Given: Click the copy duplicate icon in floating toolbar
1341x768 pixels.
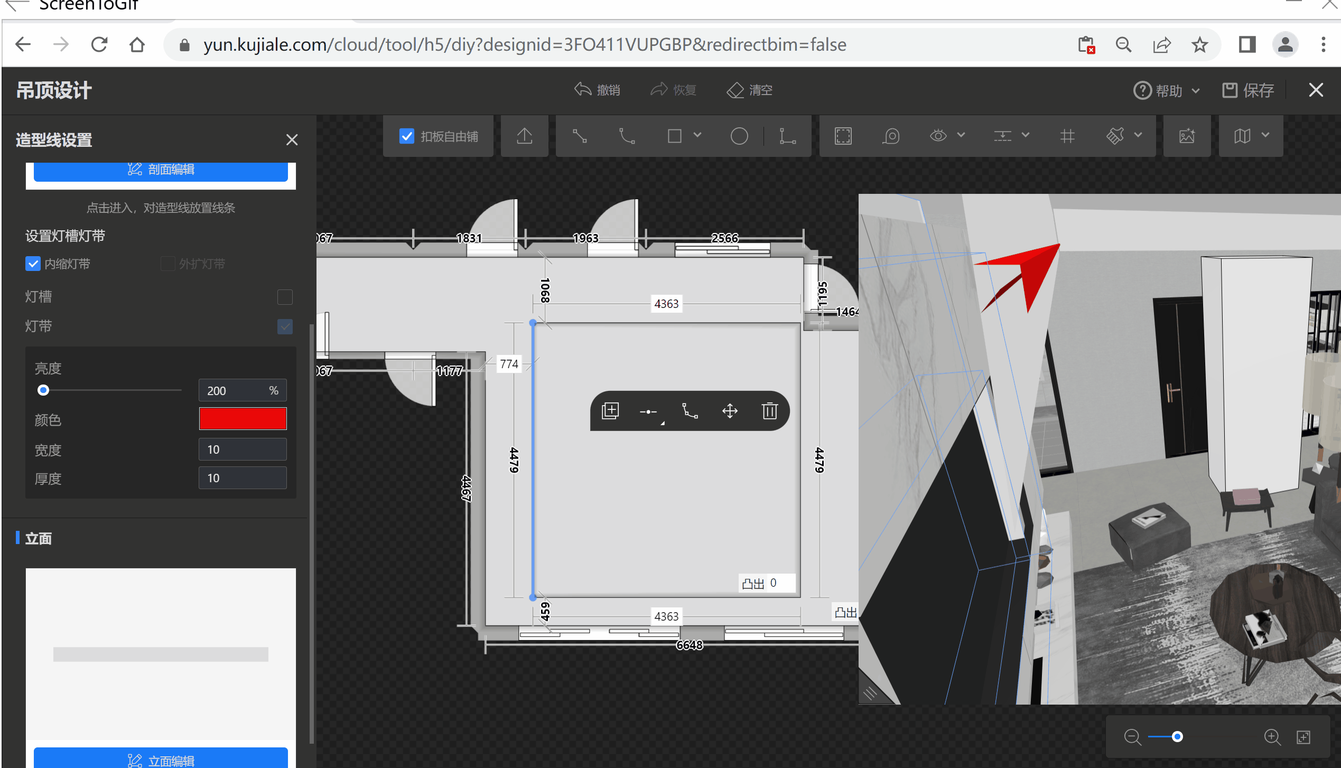Looking at the screenshot, I should [610, 410].
